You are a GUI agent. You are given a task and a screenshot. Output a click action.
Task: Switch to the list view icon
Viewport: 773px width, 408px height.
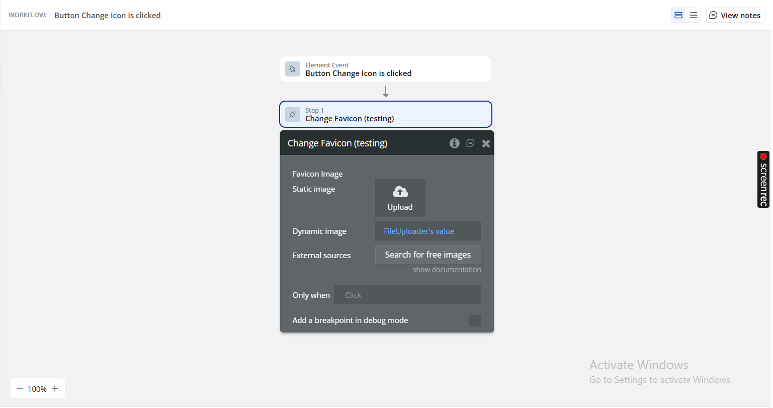click(694, 15)
